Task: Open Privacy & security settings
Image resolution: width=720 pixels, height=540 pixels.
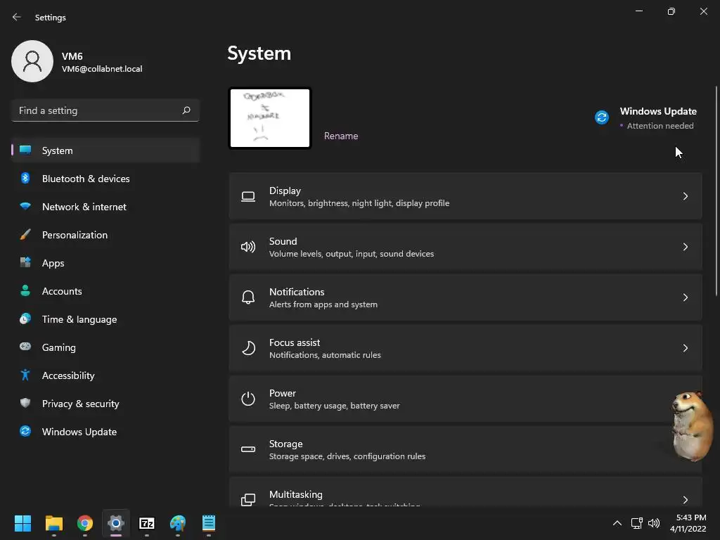Action: 105,404
